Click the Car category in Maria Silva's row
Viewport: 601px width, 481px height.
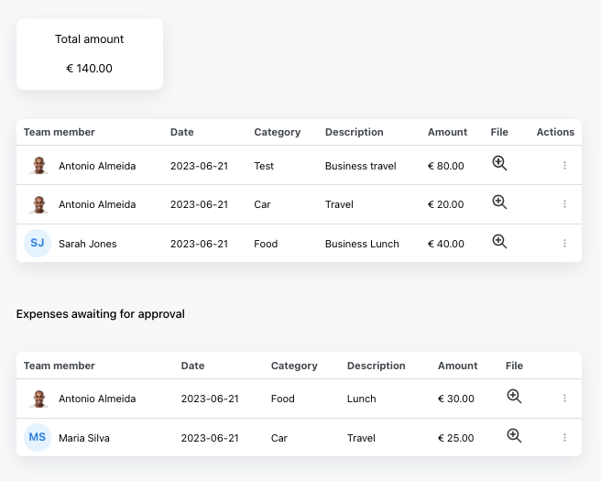coord(279,438)
